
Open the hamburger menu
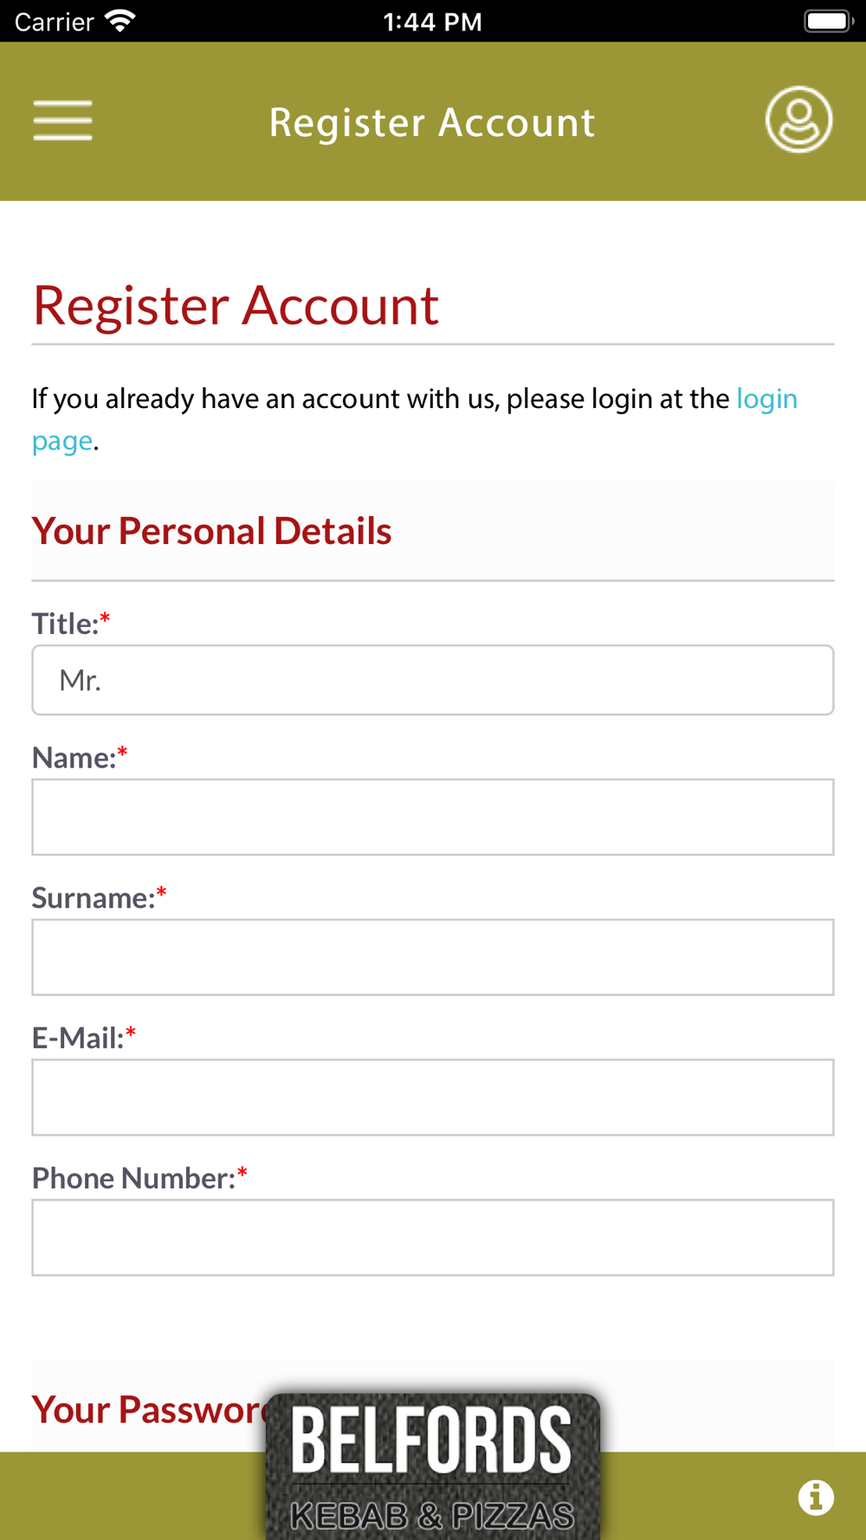pos(62,120)
